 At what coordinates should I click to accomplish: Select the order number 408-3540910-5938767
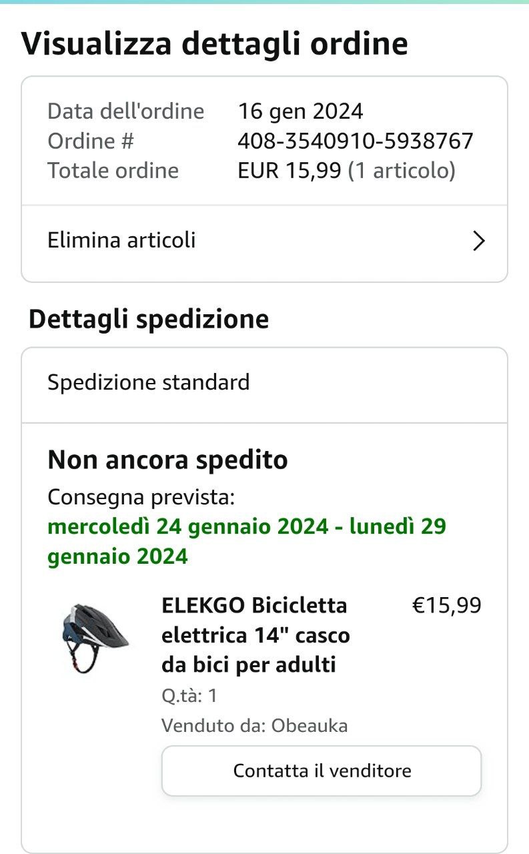[x=356, y=141]
